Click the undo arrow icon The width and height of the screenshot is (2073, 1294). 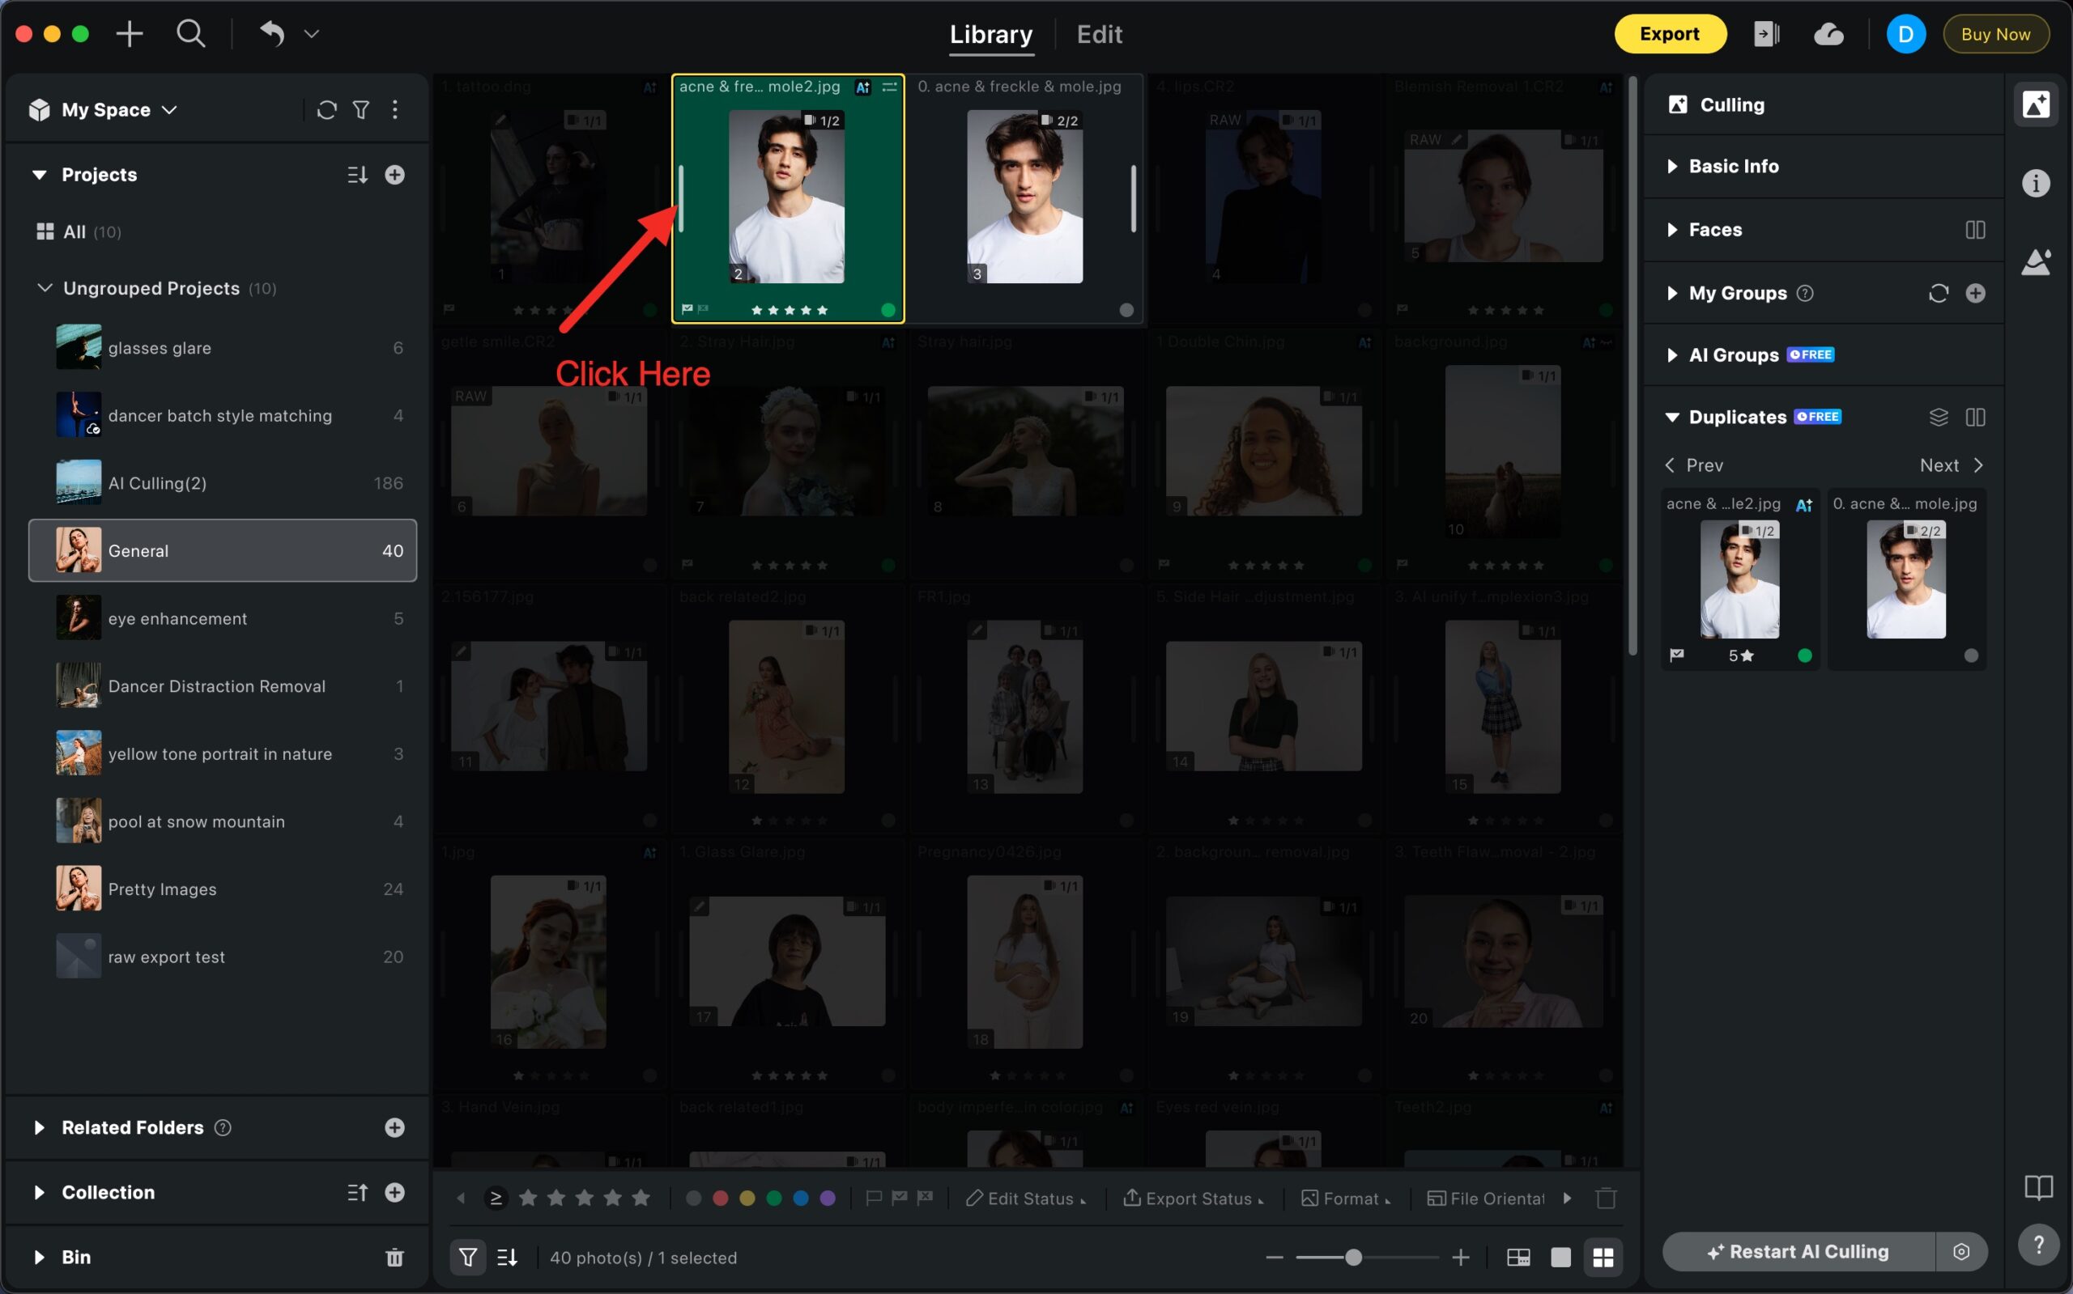click(x=271, y=34)
